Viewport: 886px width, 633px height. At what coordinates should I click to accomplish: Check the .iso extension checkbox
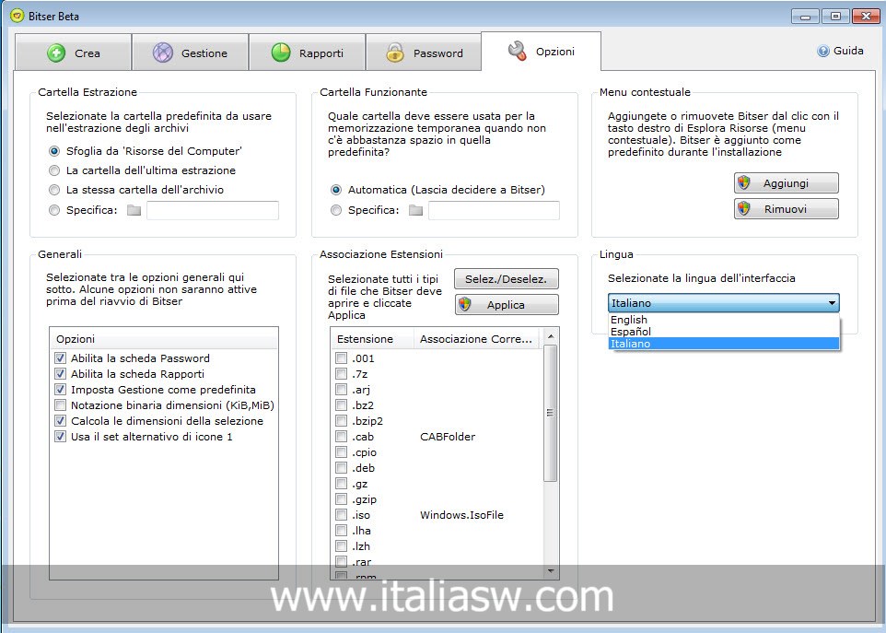point(342,515)
